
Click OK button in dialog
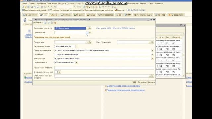click(135, 82)
